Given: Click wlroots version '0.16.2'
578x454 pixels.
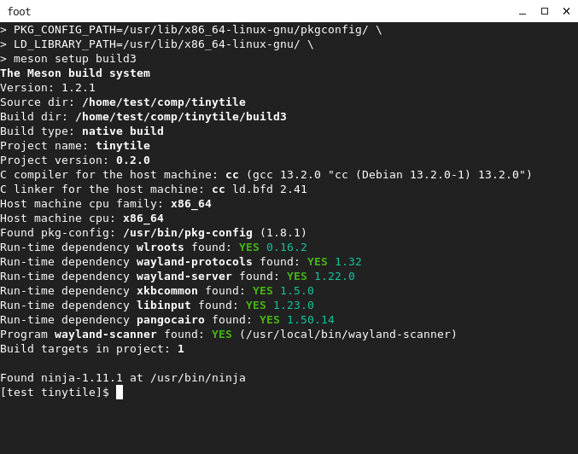Looking at the screenshot, I should click(x=287, y=247).
